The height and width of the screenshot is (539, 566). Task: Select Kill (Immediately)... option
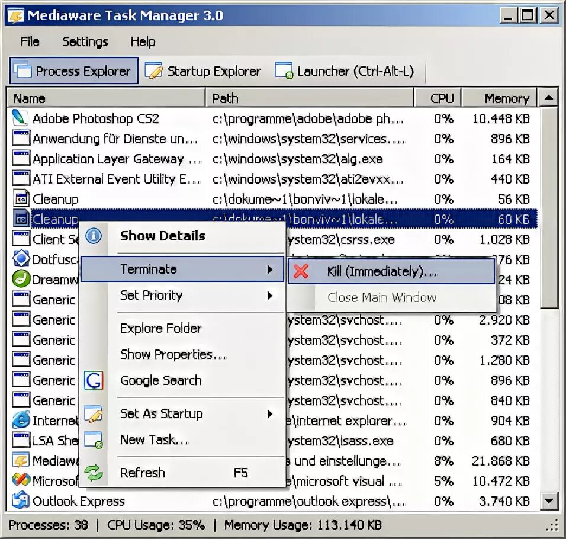point(391,271)
